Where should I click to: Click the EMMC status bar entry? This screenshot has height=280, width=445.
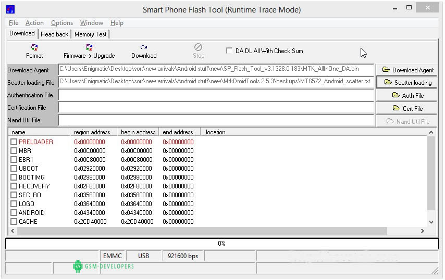[x=113, y=256]
